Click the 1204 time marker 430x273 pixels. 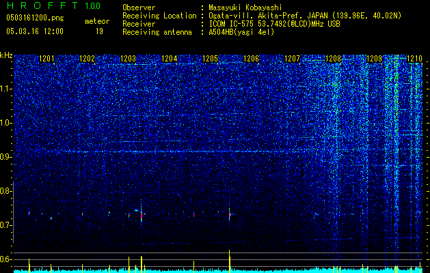tap(170, 59)
